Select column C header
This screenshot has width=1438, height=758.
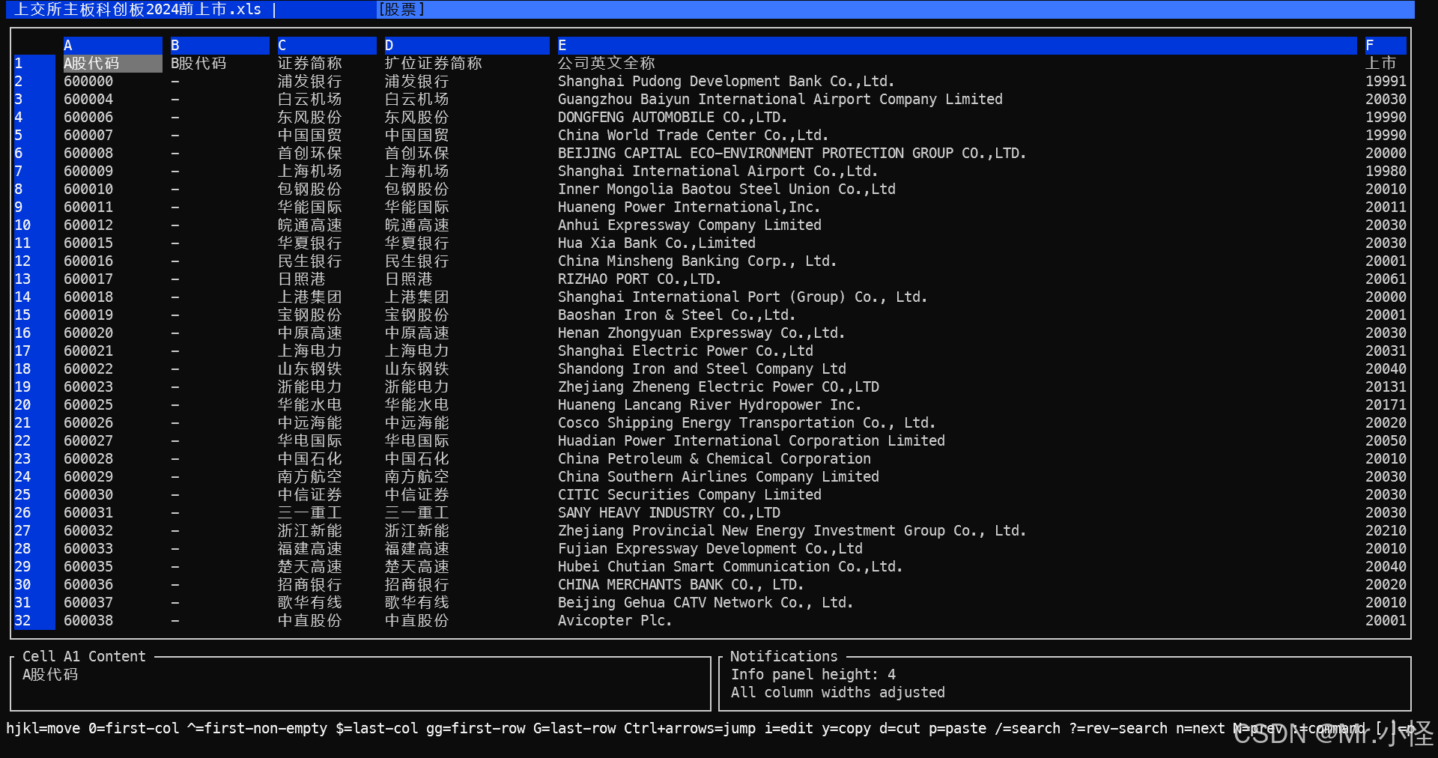pos(327,45)
